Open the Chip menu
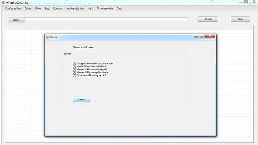The height and width of the screenshot is (145, 258). click(x=119, y=8)
